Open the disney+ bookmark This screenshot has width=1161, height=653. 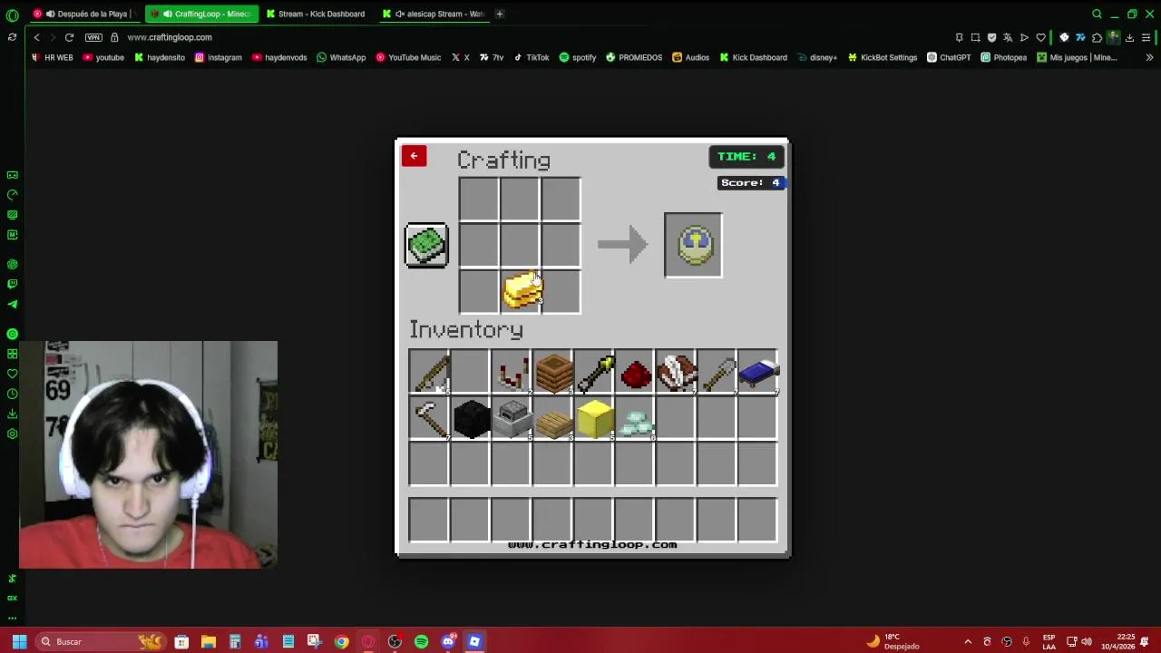tap(817, 57)
